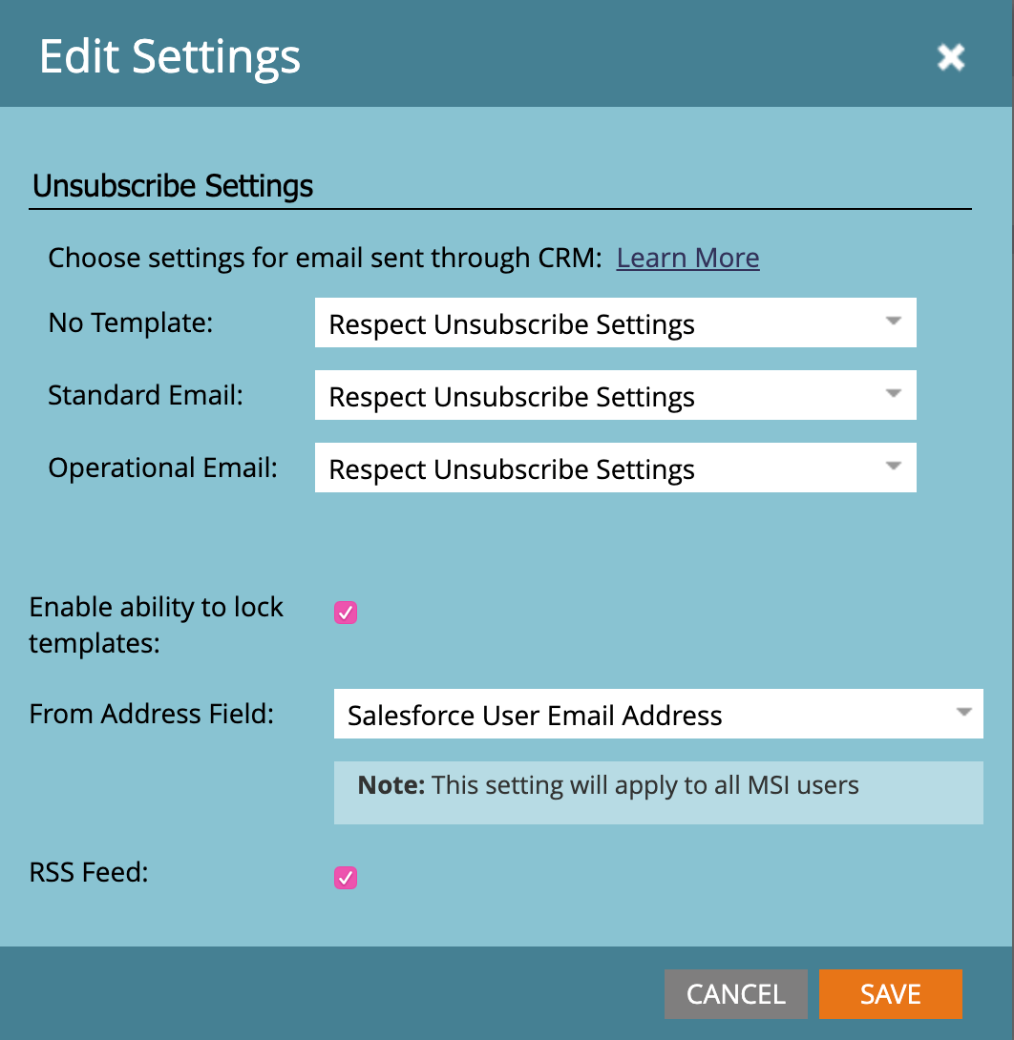This screenshot has height=1040, width=1014.
Task: Expand the No Template dropdown arrow
Action: point(894,322)
